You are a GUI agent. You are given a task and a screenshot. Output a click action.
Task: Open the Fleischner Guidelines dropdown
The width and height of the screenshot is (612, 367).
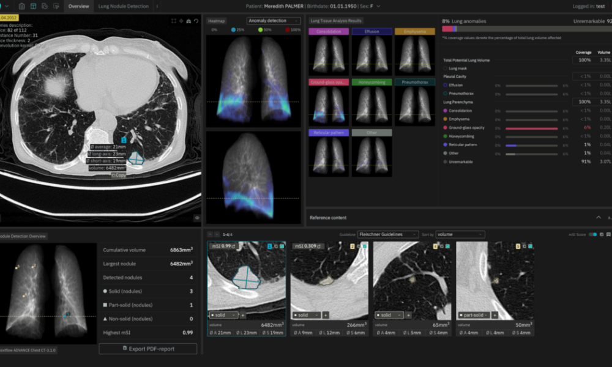(x=388, y=234)
